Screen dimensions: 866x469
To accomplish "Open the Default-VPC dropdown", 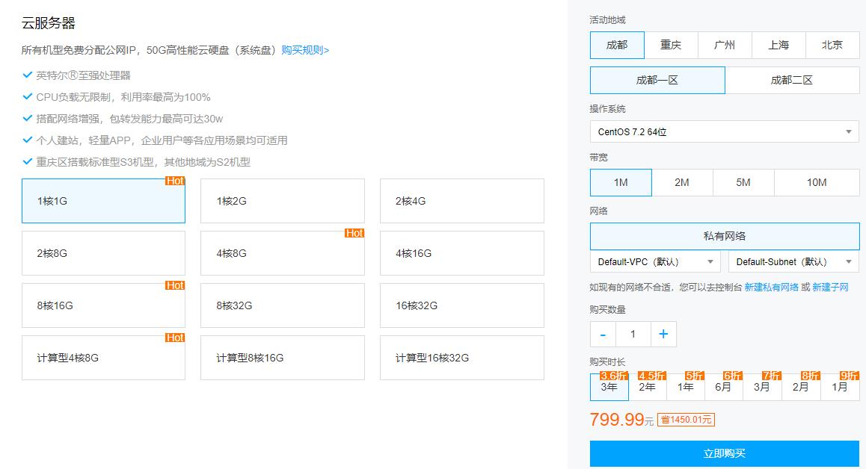I will [655, 261].
